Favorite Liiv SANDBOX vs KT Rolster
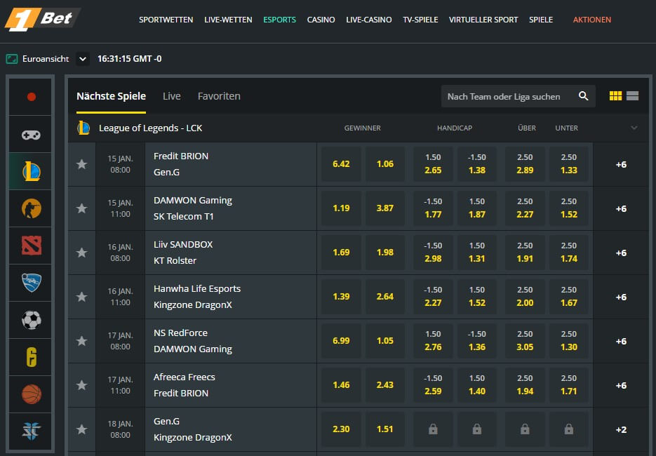Image resolution: width=656 pixels, height=456 pixels. click(x=81, y=253)
